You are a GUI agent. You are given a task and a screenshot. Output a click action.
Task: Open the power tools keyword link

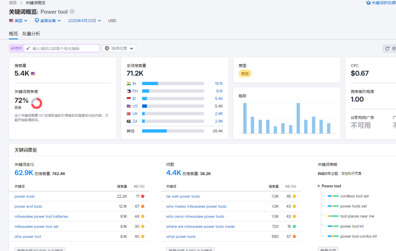pyautogui.click(x=24, y=196)
